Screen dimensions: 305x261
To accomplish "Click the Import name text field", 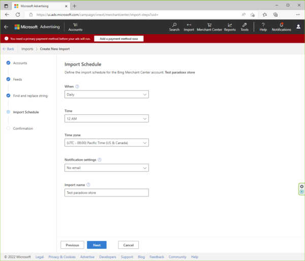I will point(107,193).
